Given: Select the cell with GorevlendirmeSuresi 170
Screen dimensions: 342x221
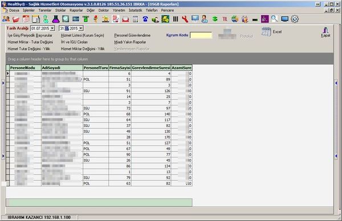Looking at the screenshot, I should (151, 137).
